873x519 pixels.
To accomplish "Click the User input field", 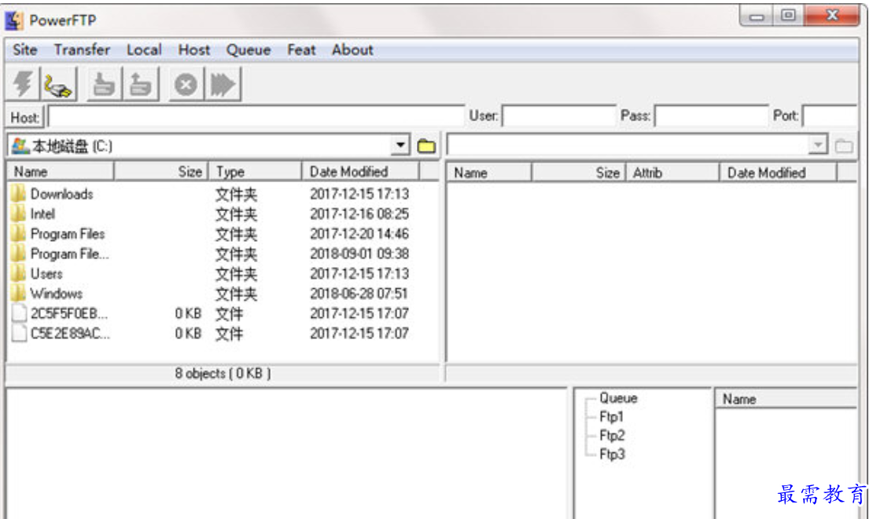I will click(x=559, y=117).
